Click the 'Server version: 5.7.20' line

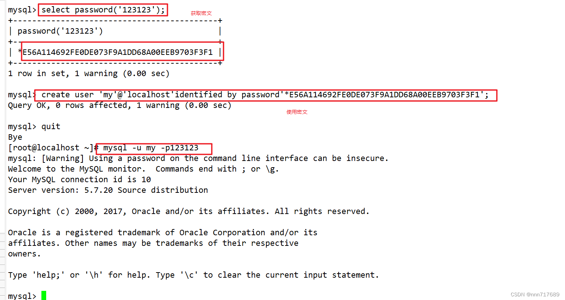click(108, 190)
